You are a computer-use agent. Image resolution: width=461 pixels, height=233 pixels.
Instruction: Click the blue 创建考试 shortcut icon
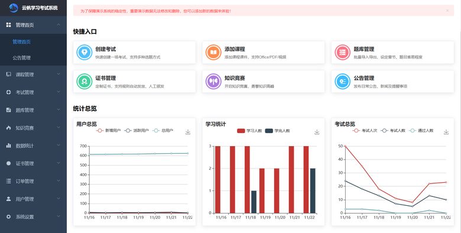point(85,53)
